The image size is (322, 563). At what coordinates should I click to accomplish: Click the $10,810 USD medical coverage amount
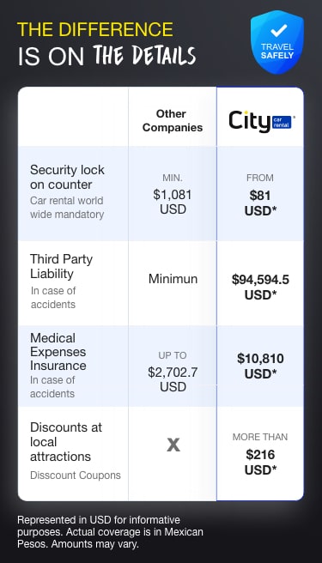260,366
